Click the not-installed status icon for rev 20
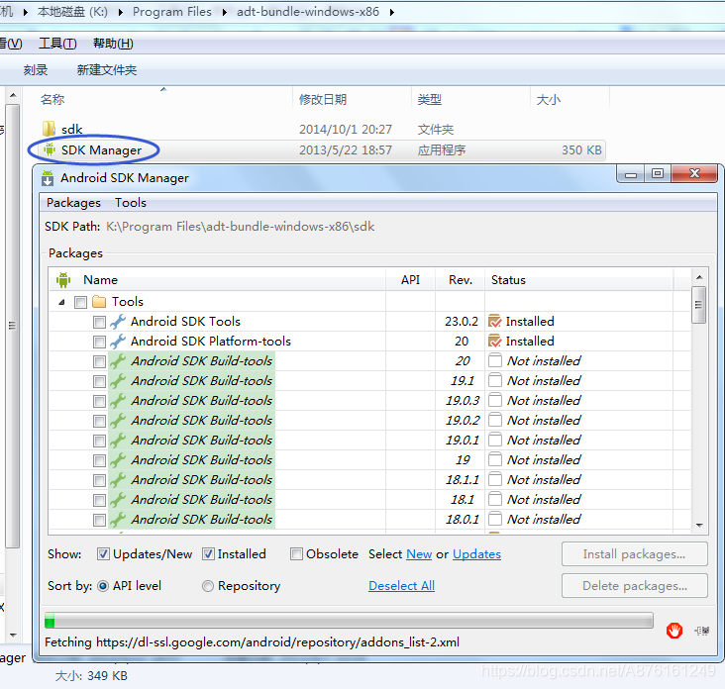The width and height of the screenshot is (725, 689). (495, 360)
